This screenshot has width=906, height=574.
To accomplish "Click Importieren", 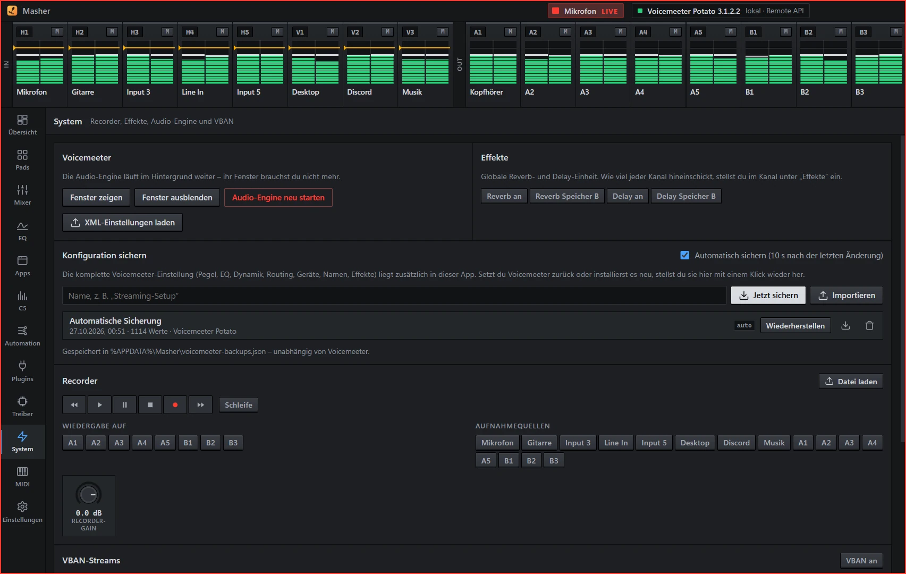I will 846,296.
